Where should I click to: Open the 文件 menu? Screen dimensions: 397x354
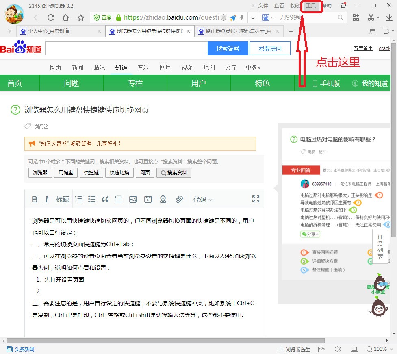263,6
